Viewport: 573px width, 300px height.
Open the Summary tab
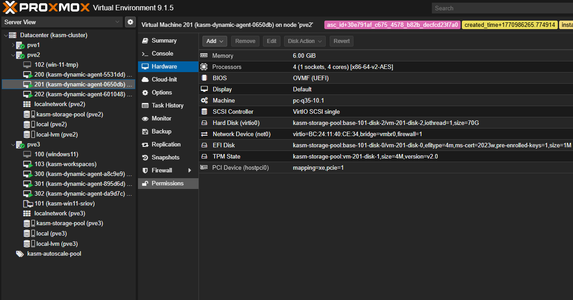coord(168,41)
